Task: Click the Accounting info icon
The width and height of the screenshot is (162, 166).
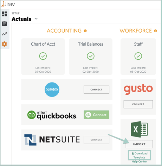Action: coord(85,31)
